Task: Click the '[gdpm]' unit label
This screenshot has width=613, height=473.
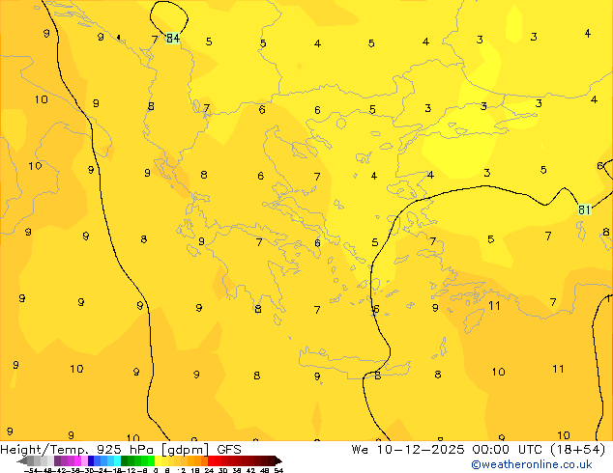Action: (x=186, y=450)
